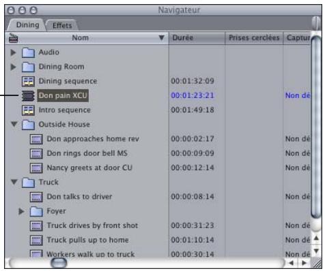
Task: Select the Don talks to driver name
Action: 79,197
